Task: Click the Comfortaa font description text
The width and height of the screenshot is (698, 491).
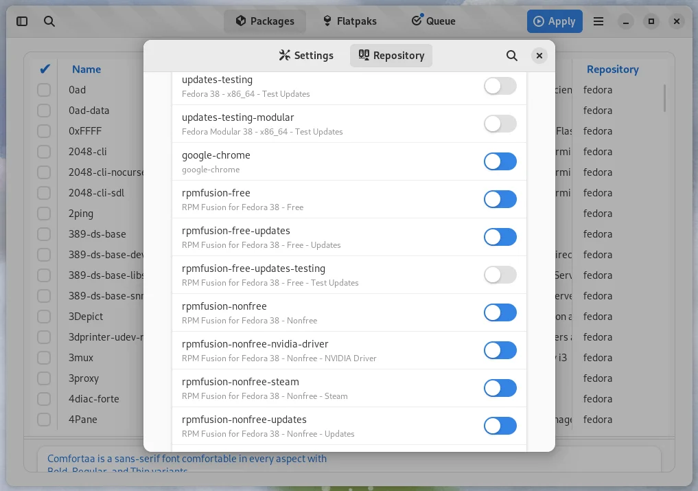Action: 187,464
